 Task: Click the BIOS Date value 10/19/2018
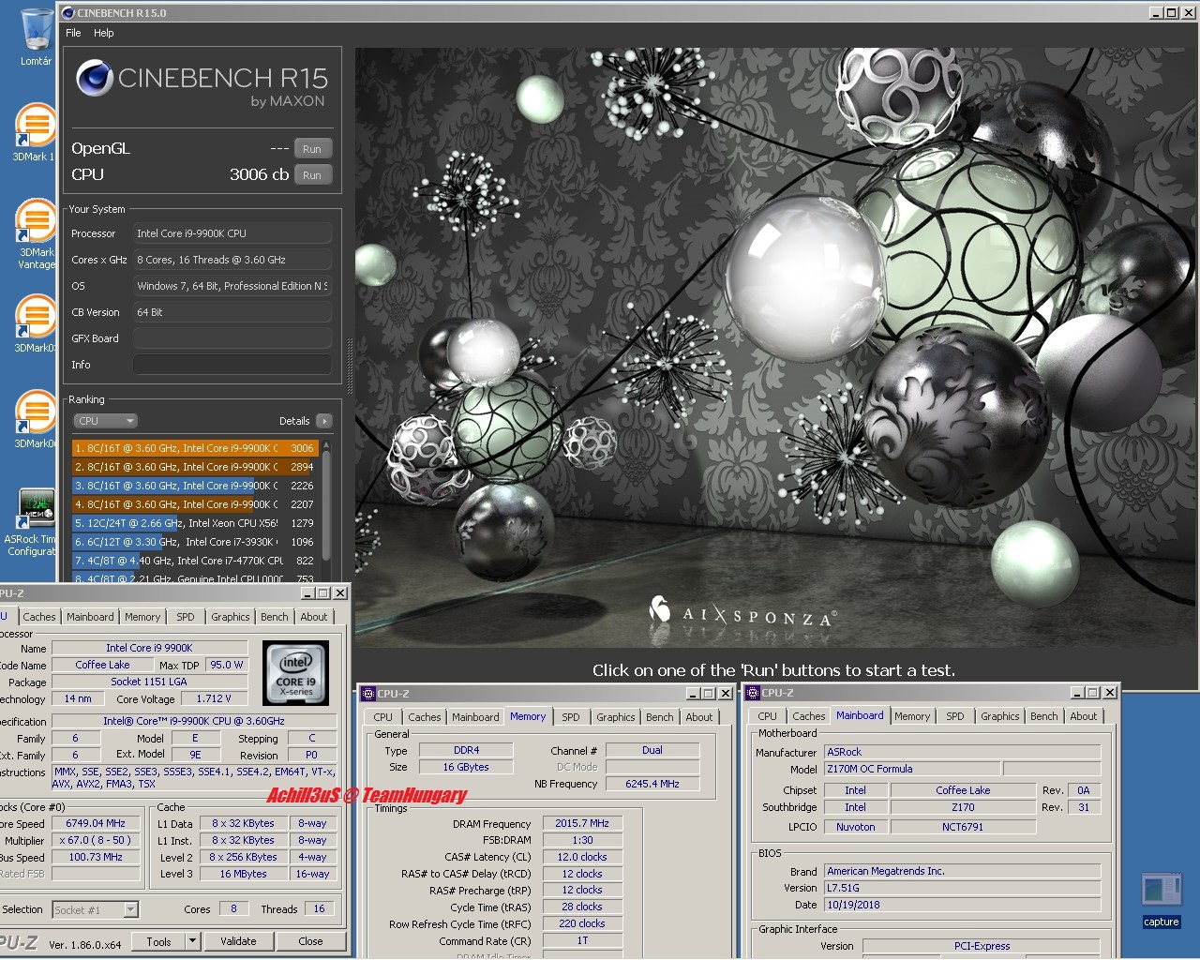[x=962, y=905]
